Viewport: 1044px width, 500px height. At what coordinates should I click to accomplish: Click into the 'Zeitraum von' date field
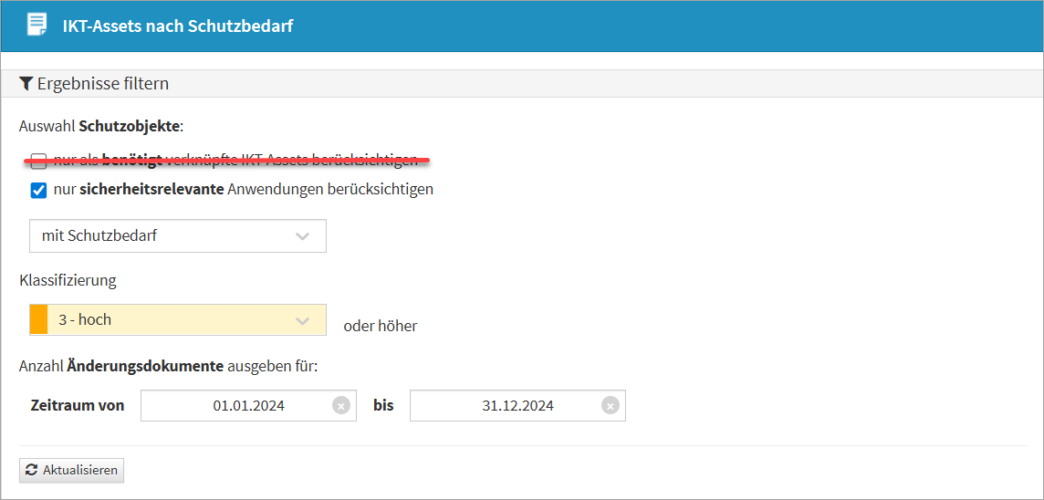pos(239,406)
